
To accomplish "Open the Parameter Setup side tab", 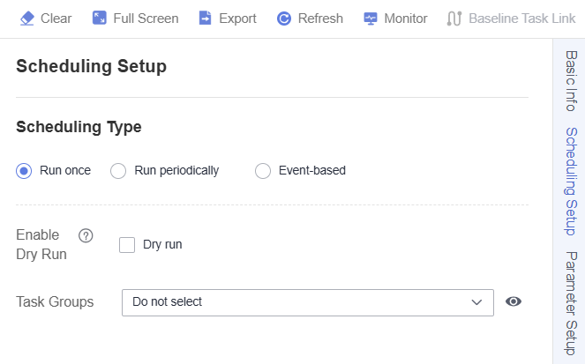I will 571,303.
